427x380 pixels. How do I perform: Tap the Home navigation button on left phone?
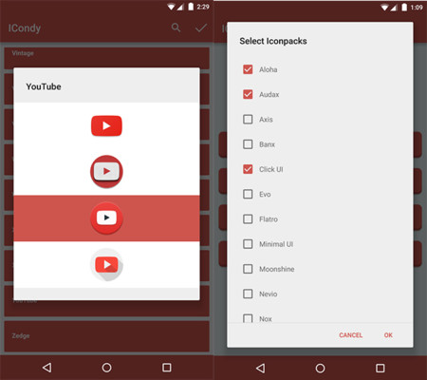click(x=106, y=368)
